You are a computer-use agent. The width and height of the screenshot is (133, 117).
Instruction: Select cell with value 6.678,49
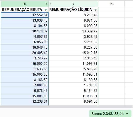click(x=25, y=91)
